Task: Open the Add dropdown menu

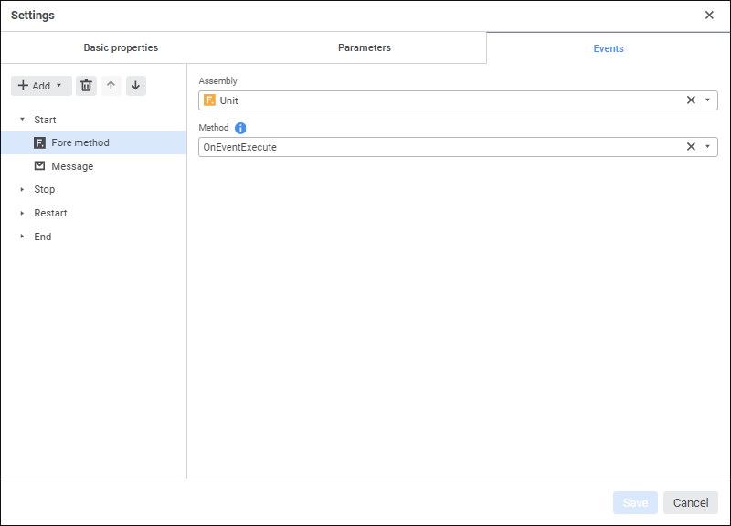Action: [41, 86]
